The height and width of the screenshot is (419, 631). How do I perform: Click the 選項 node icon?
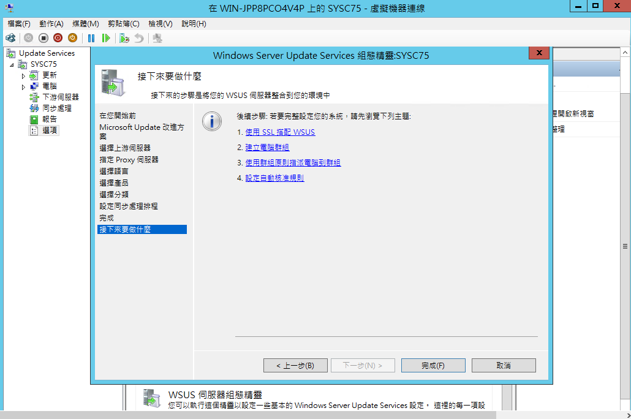coord(34,130)
